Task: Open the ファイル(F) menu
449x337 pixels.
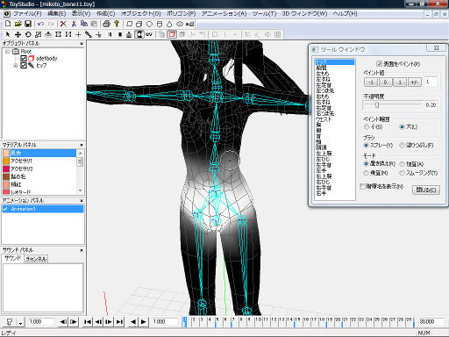Action: pos(27,14)
